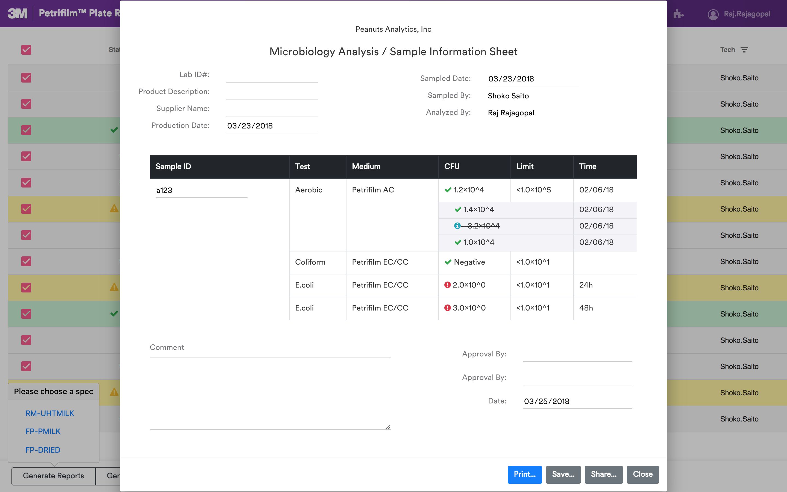Viewport: 787px width, 492px height.
Task: Toggle the select-all checkbox in table header
Action: [26, 50]
